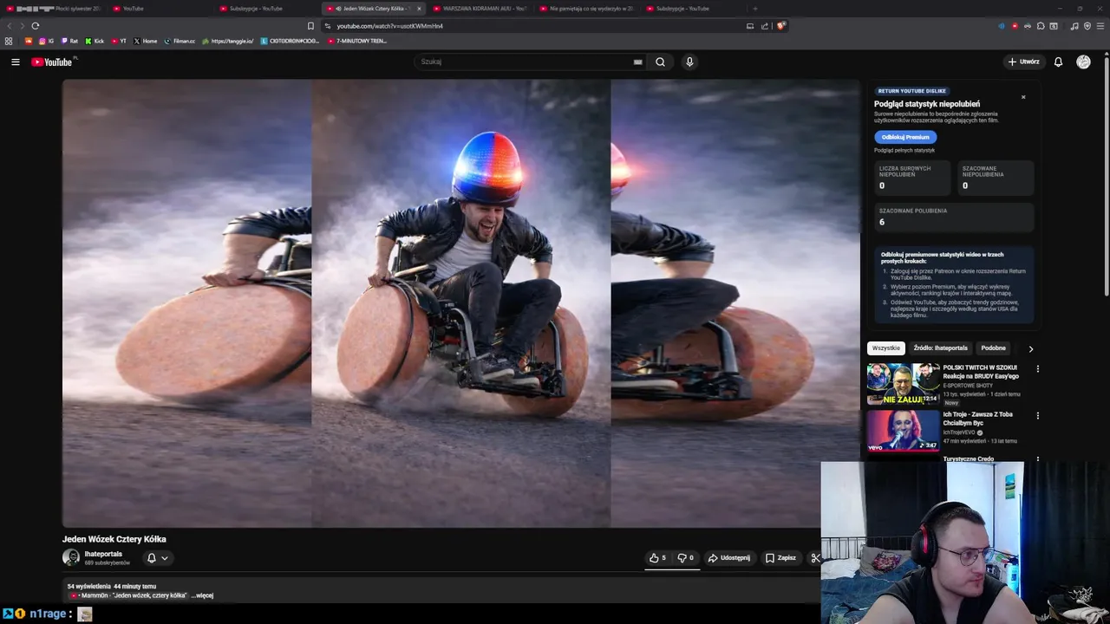
Task: Open the VPN shield toolbar icon
Action: [1087, 26]
